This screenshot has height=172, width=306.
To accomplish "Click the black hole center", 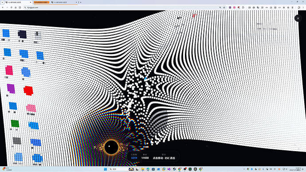I will 111,147.
